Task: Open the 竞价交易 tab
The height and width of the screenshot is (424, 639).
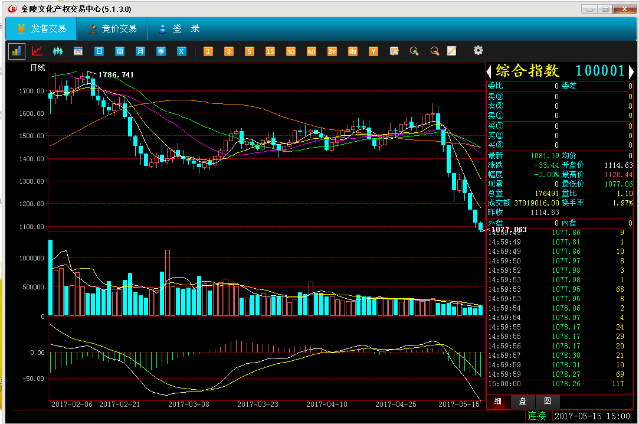Action: point(112,28)
